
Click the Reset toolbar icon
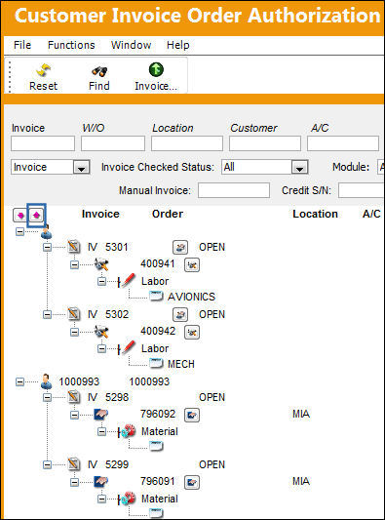pyautogui.click(x=44, y=70)
